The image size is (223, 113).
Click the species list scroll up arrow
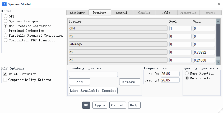[x=218, y=21]
